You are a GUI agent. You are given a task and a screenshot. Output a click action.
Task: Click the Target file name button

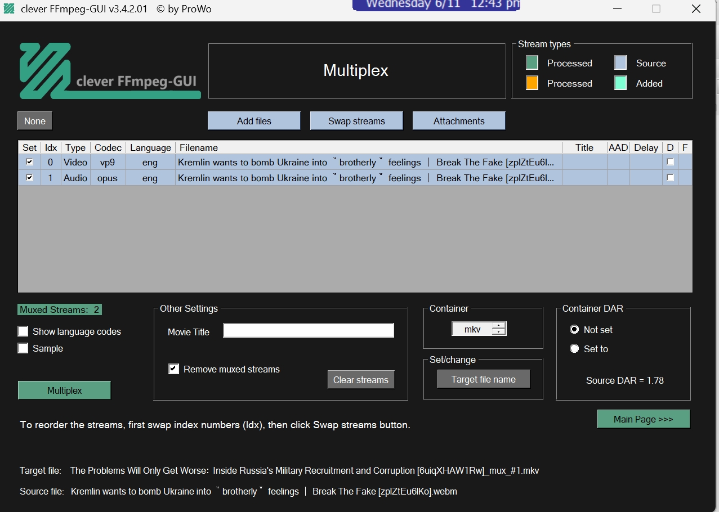click(484, 379)
